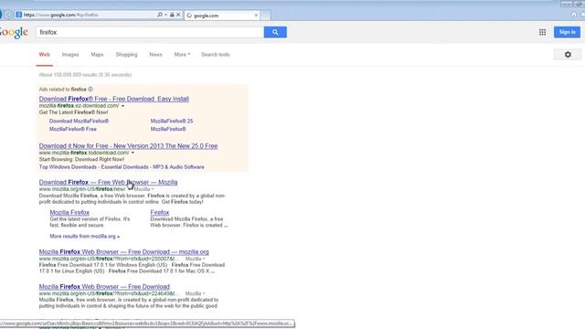Open address bar search dropdown arrow

[165, 15]
